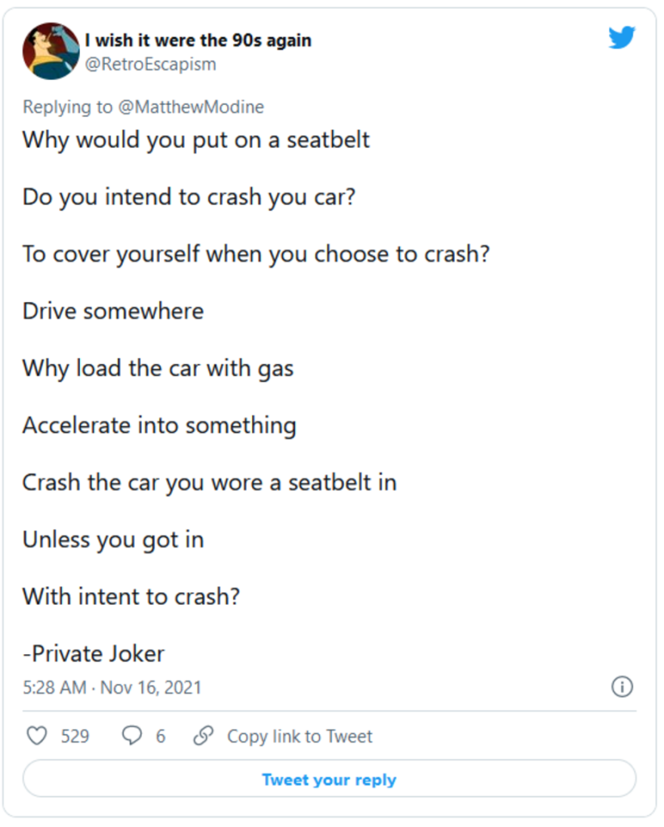Open the RetroEscapism profile avatar
Viewport: 664px width, 827px height.
click(50, 51)
